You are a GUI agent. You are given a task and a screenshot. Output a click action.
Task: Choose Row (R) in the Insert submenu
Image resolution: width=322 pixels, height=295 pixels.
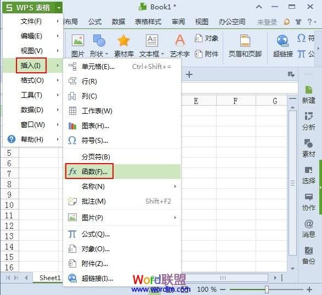tap(122, 82)
